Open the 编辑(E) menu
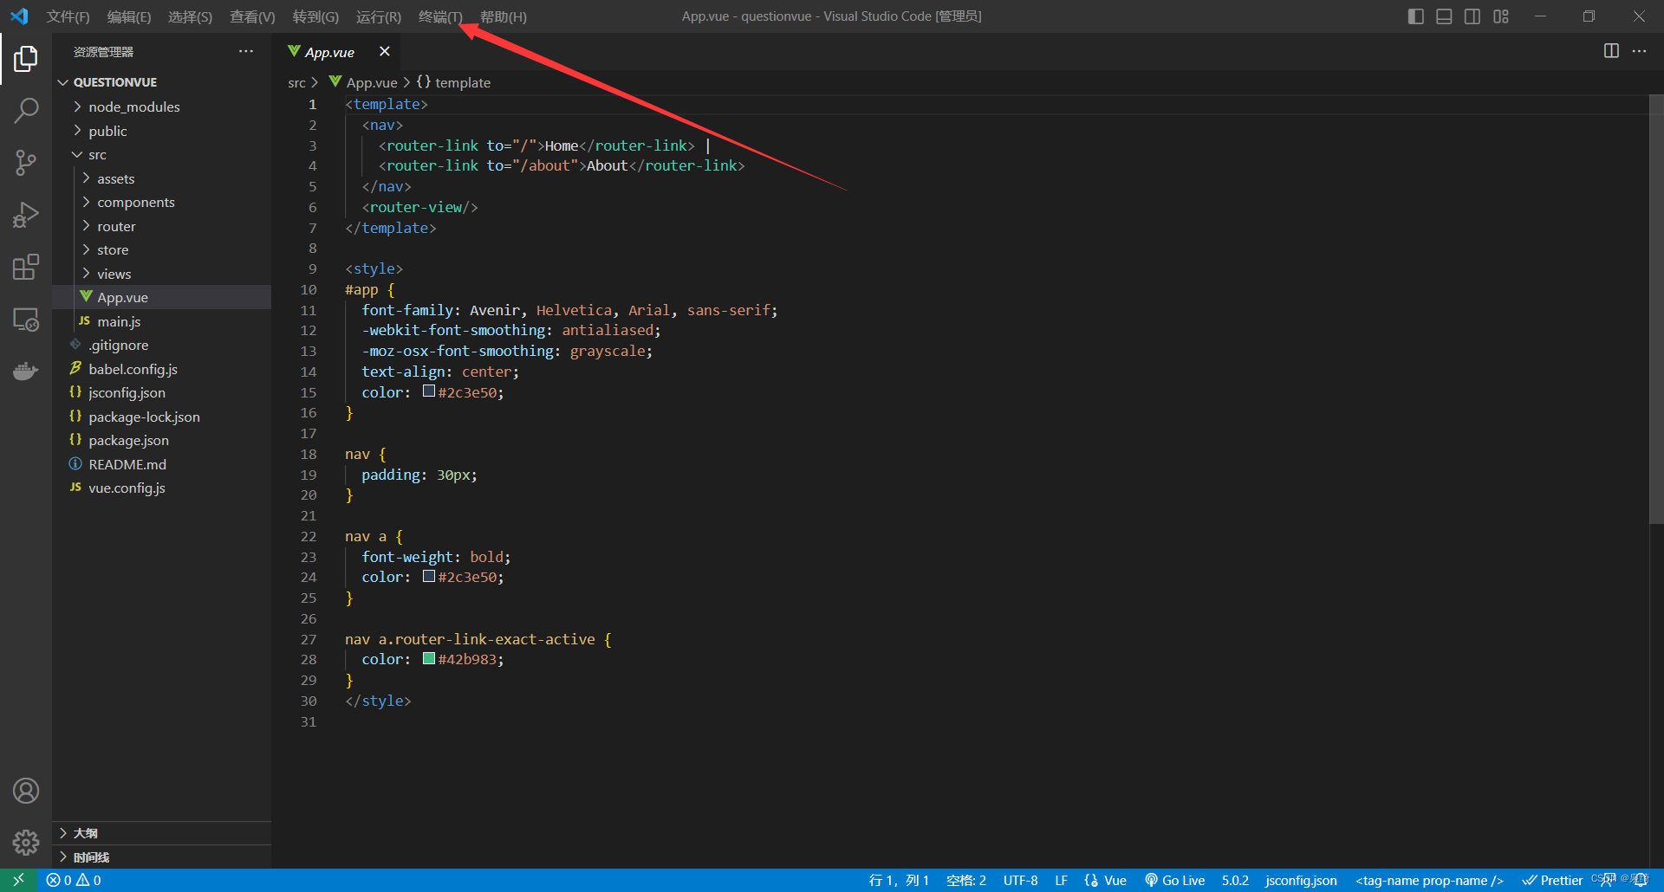The width and height of the screenshot is (1664, 892). (128, 16)
